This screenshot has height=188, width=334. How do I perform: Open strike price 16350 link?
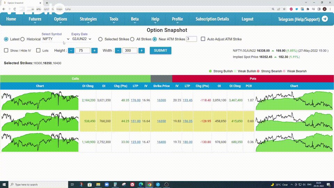(x=161, y=121)
